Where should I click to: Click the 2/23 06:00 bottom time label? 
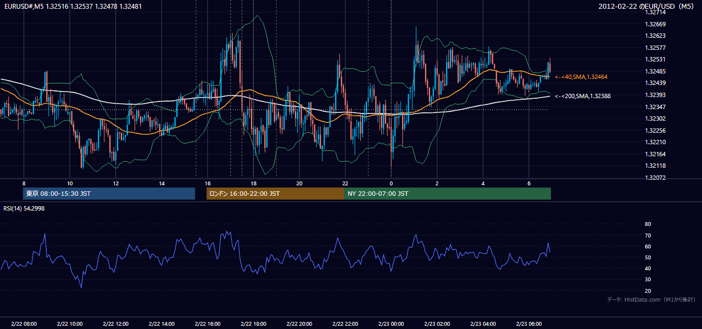tap(528, 324)
